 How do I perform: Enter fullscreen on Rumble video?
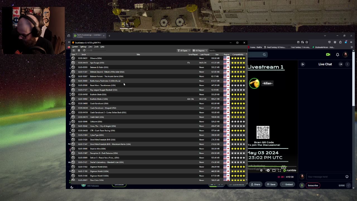[279, 170]
